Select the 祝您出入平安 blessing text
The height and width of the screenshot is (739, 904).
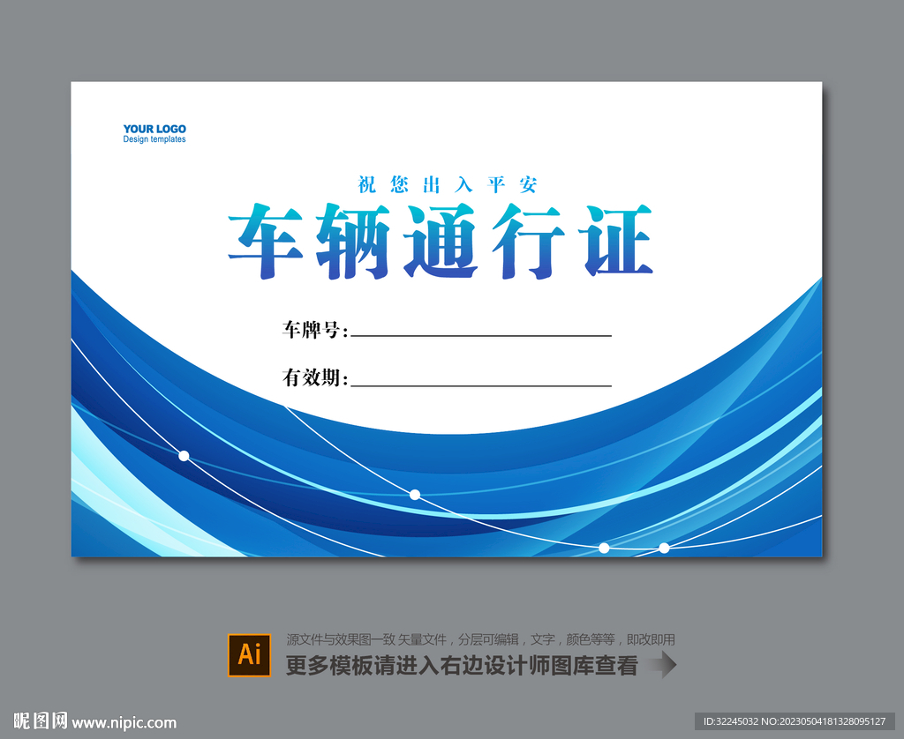[447, 185]
